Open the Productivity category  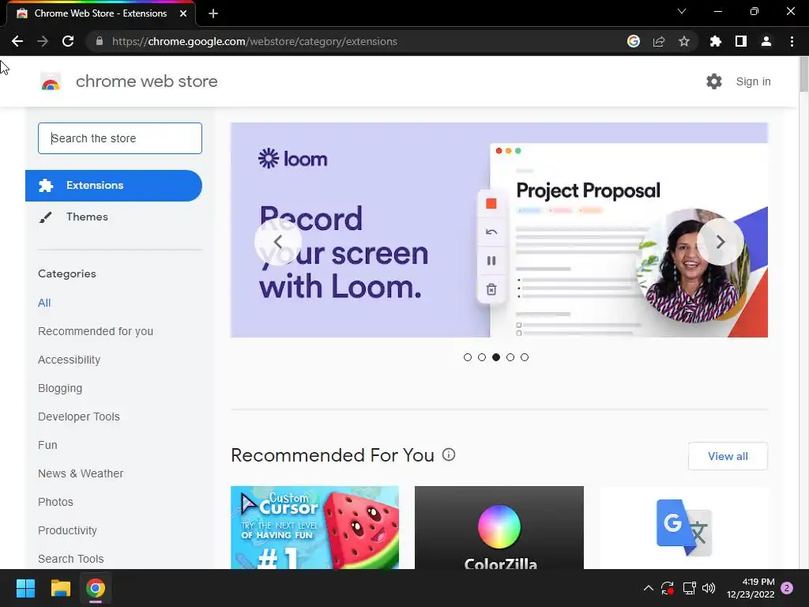[x=68, y=530]
